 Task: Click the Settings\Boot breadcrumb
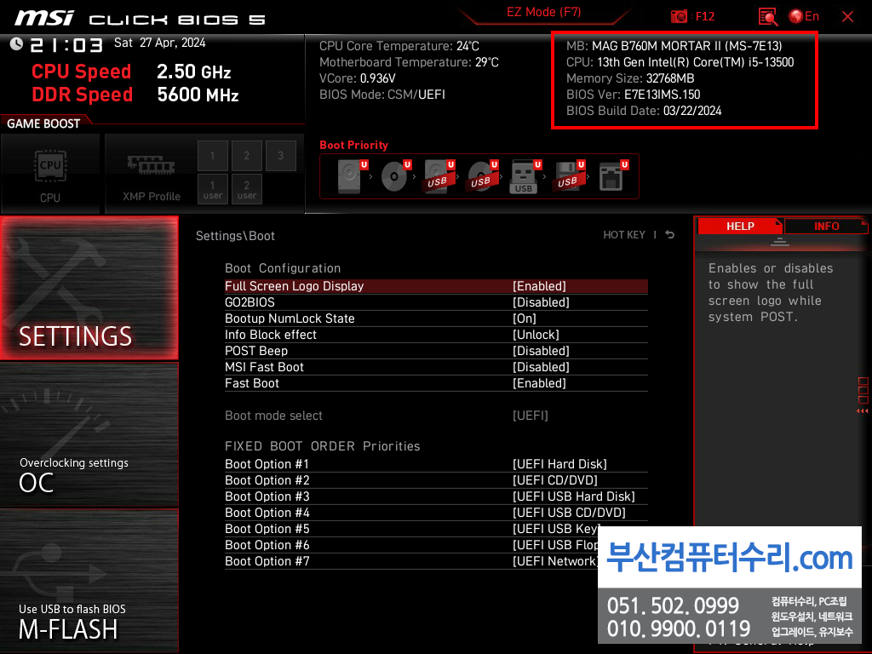coord(235,236)
